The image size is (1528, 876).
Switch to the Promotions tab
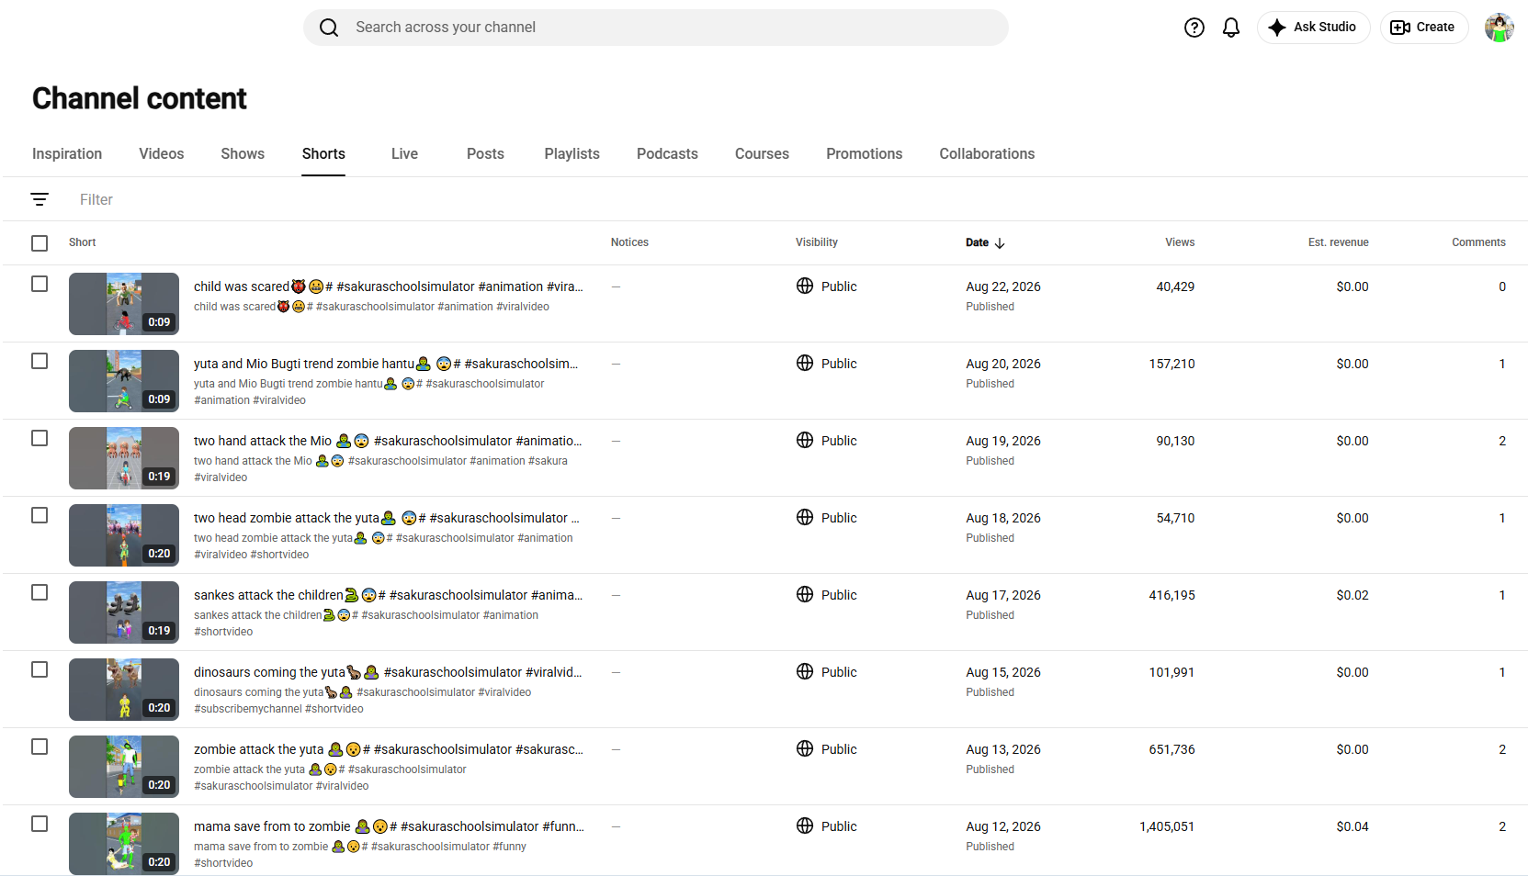coord(864,154)
